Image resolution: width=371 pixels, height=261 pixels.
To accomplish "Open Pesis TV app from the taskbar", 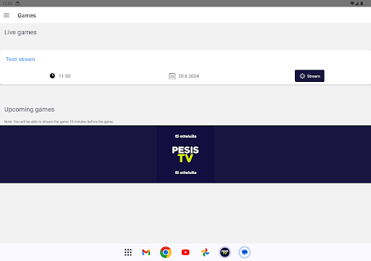I will pos(225,252).
